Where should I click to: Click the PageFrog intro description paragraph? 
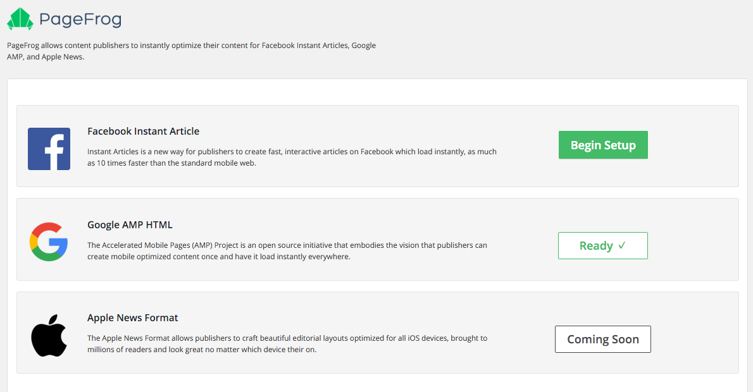(x=191, y=51)
